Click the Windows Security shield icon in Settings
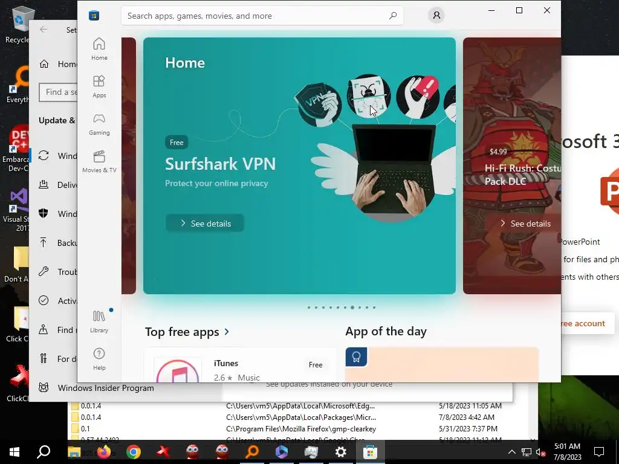 click(44, 213)
